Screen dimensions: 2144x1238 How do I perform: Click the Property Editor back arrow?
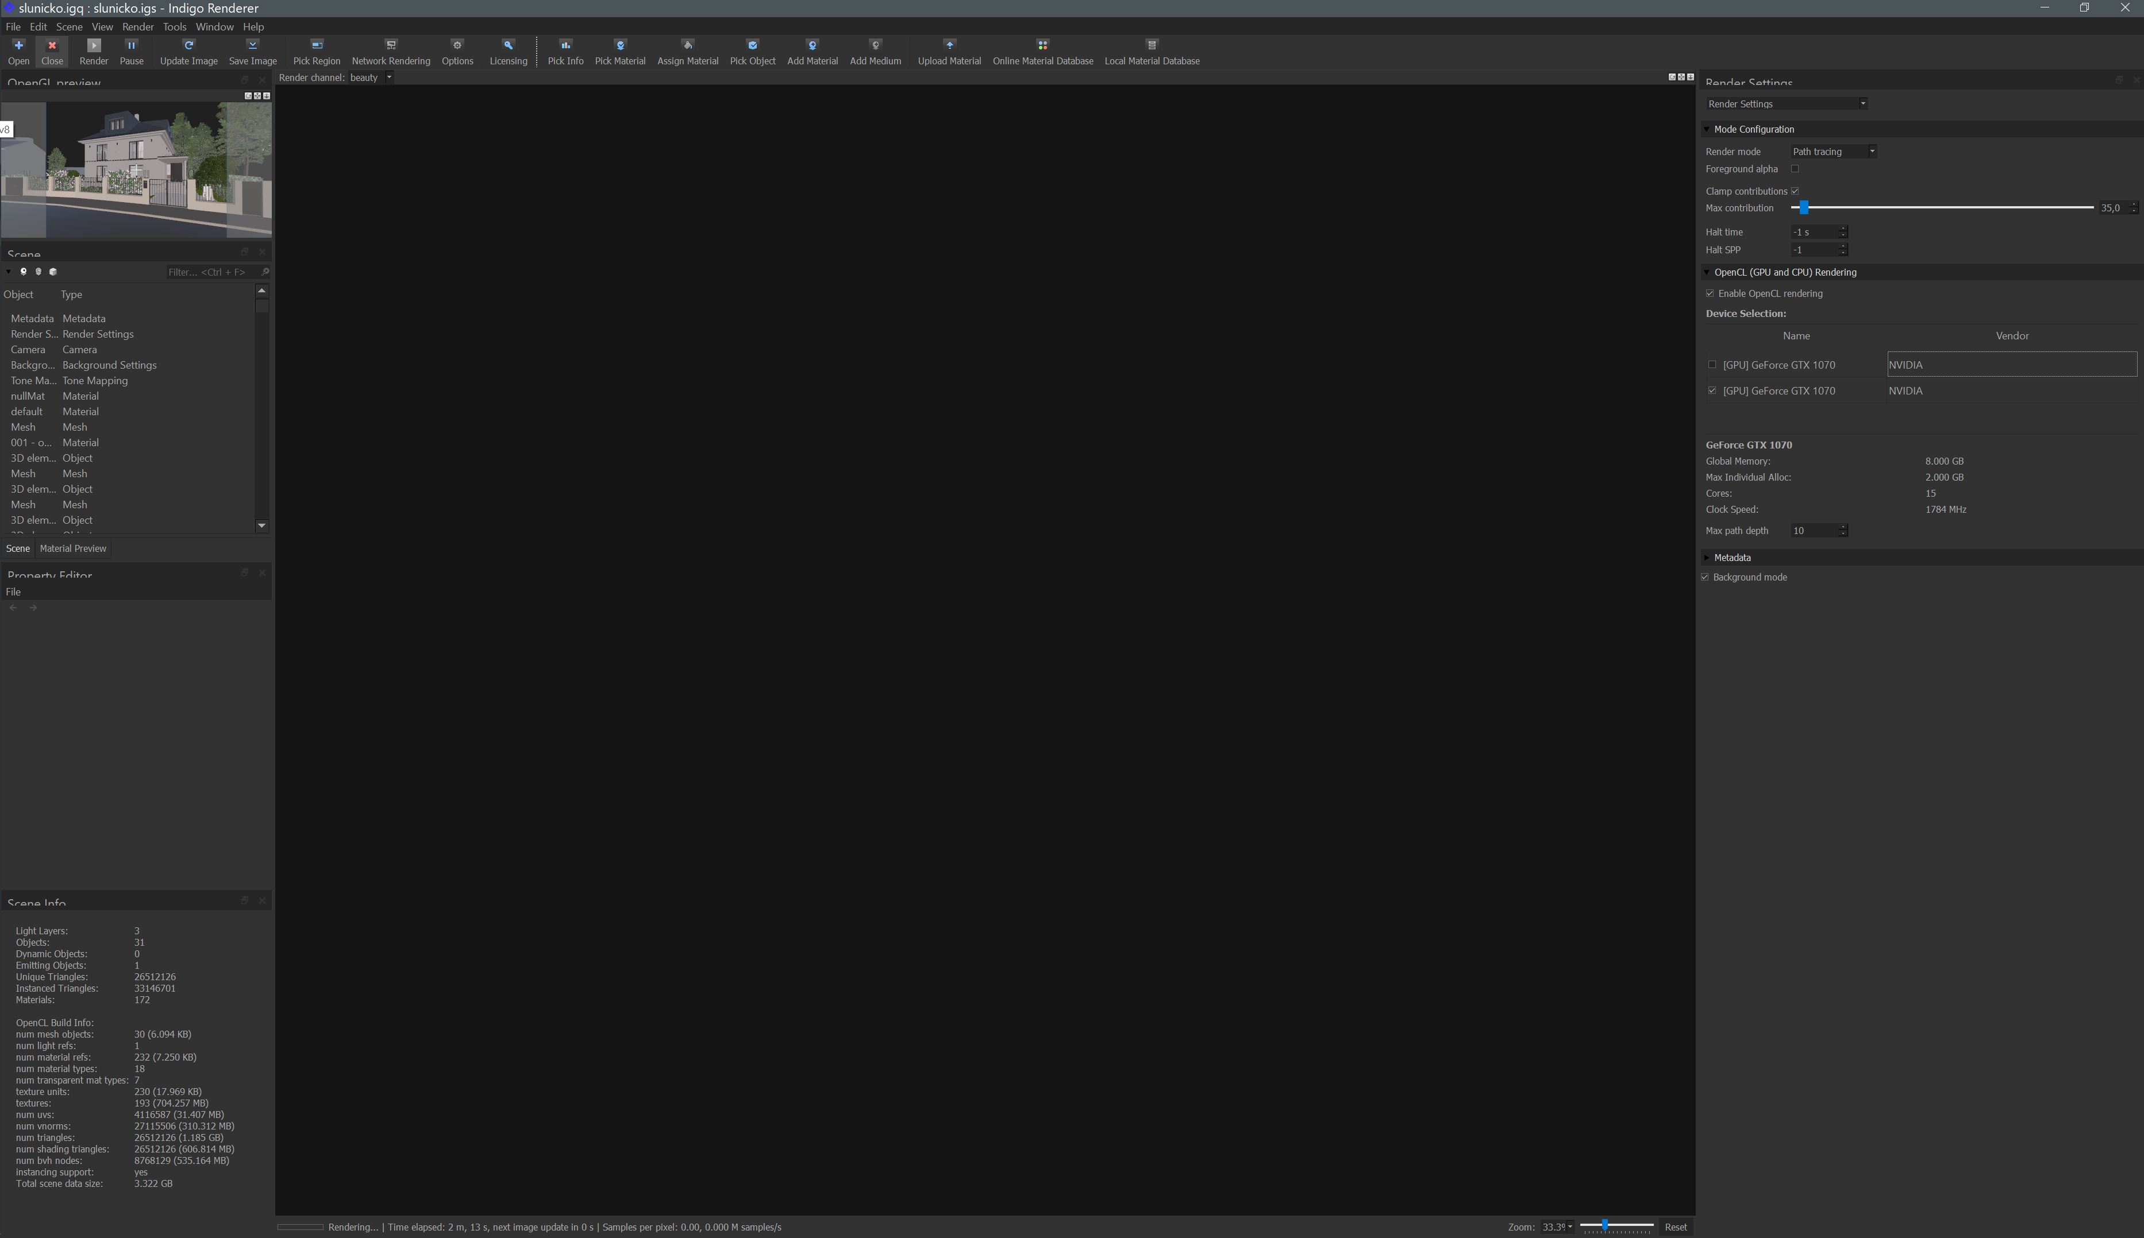point(13,608)
